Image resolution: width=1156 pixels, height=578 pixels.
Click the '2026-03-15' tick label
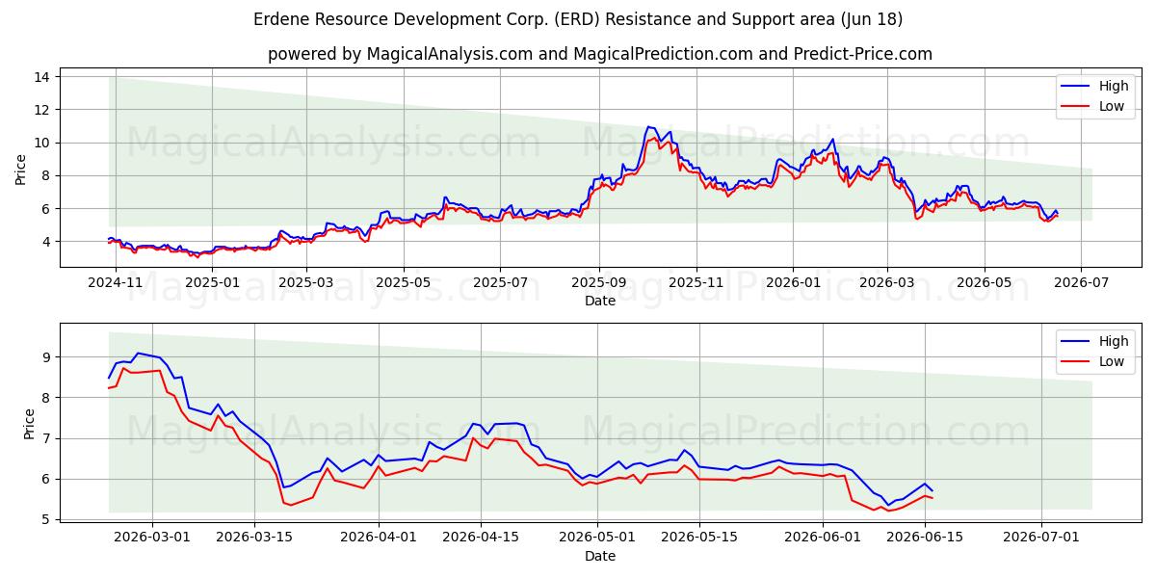pos(254,538)
